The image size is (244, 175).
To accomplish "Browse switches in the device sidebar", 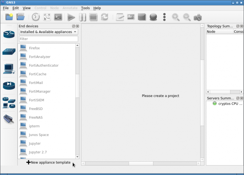I will coord(9,52).
